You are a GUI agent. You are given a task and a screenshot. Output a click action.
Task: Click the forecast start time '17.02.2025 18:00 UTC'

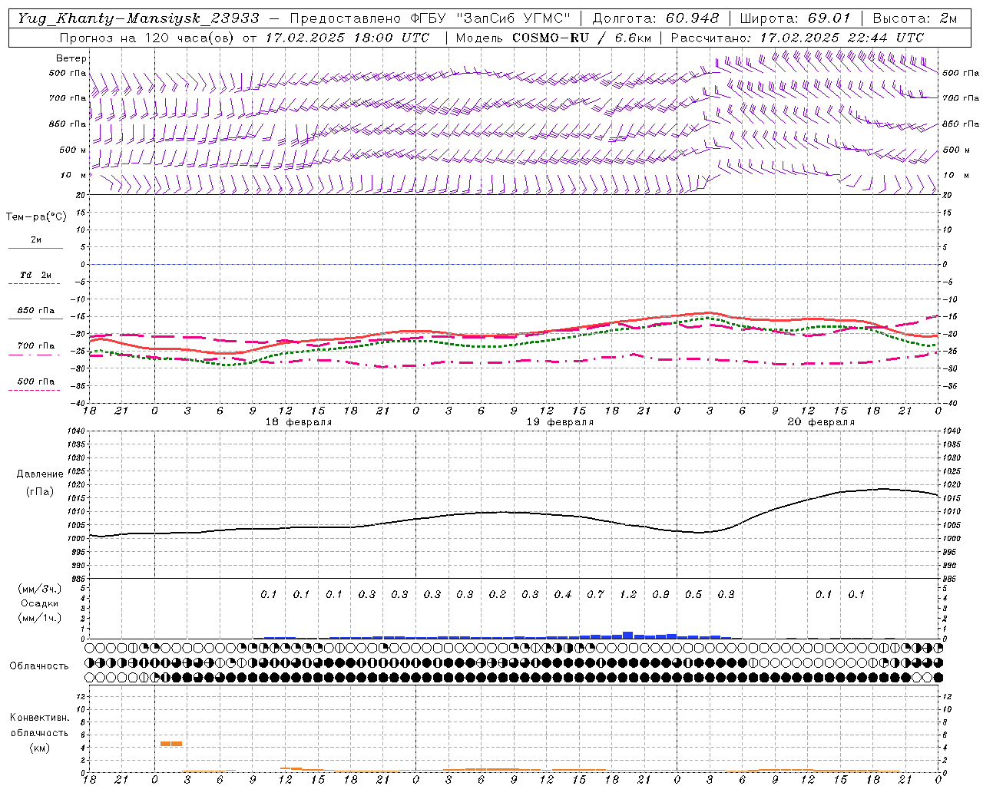click(x=347, y=38)
